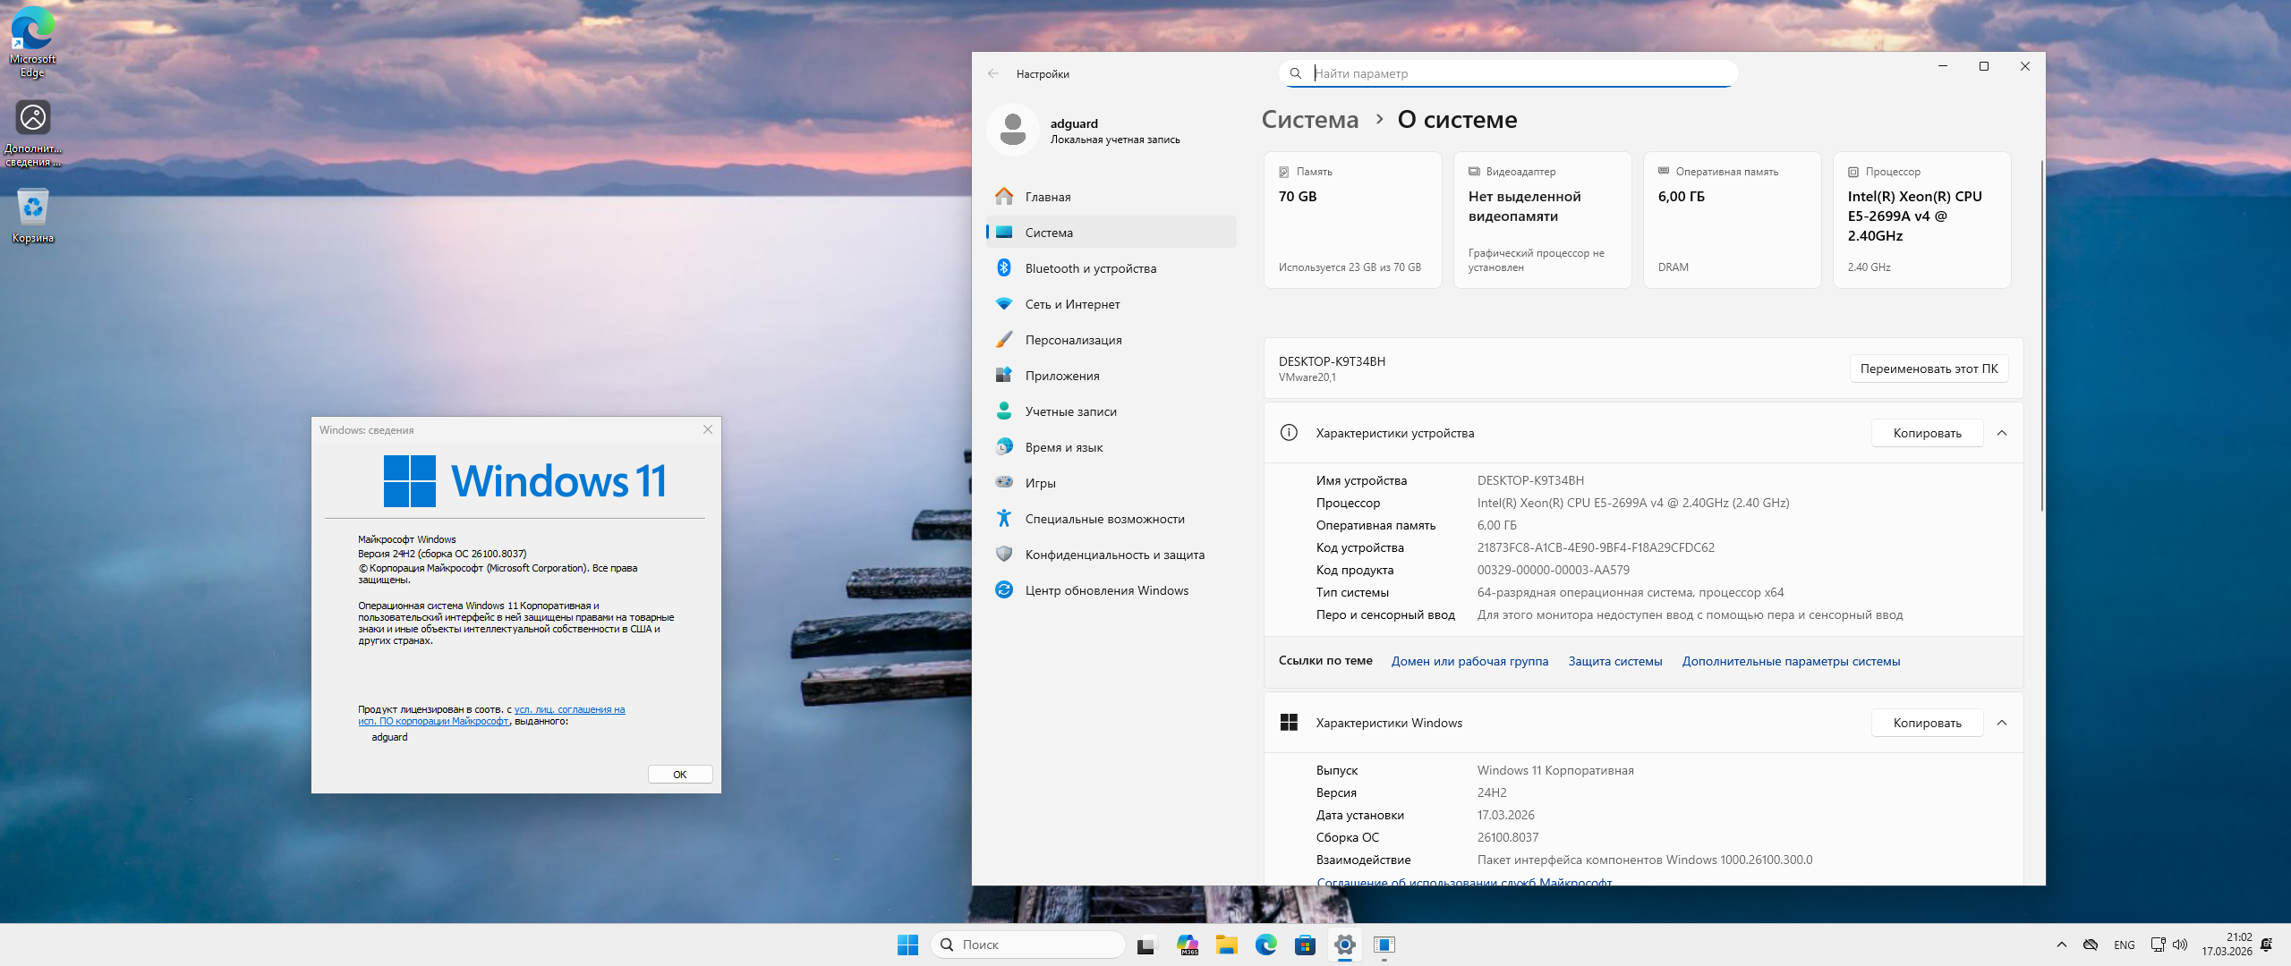Image resolution: width=2291 pixels, height=966 pixels.
Task: Open Центр обновления Windows sync icon
Action: coord(1004,590)
